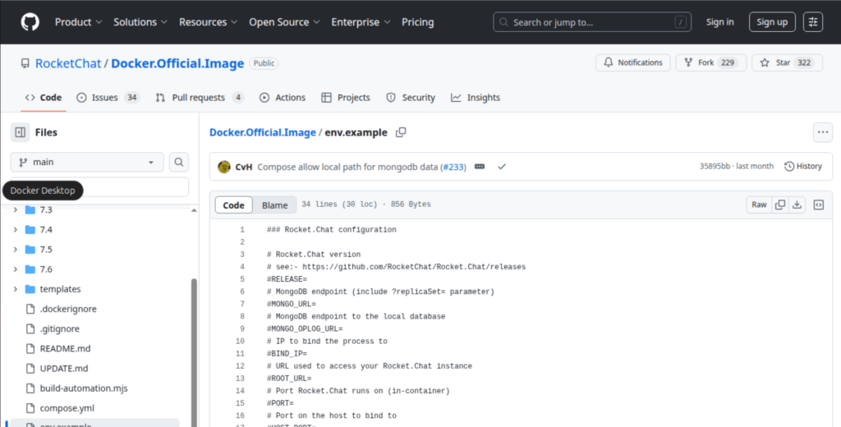Click the Docker.Official.Image breadcrumb link
This screenshot has width=841, height=427.
tap(262, 132)
